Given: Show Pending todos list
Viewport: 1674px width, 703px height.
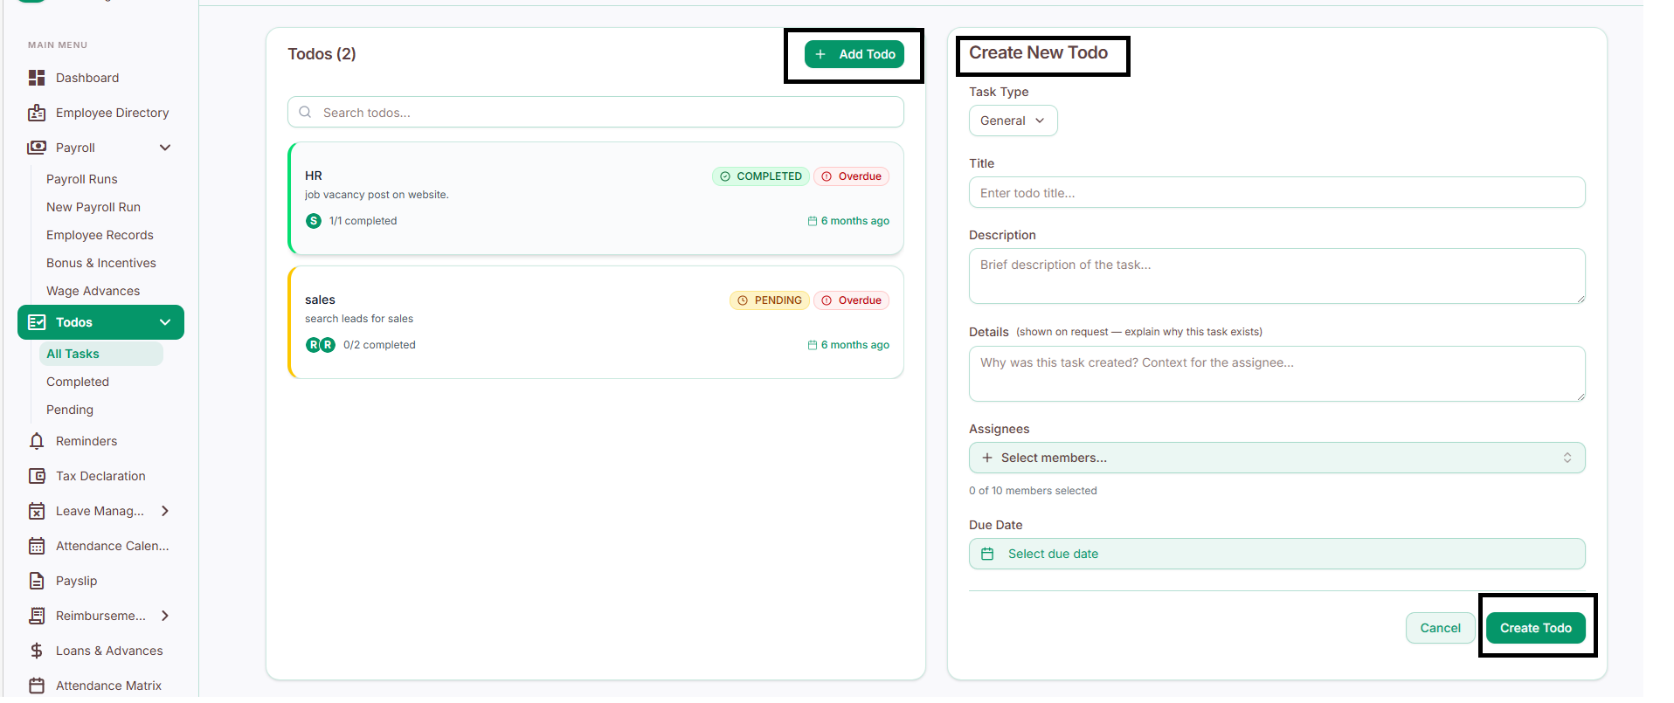Looking at the screenshot, I should click(70, 410).
